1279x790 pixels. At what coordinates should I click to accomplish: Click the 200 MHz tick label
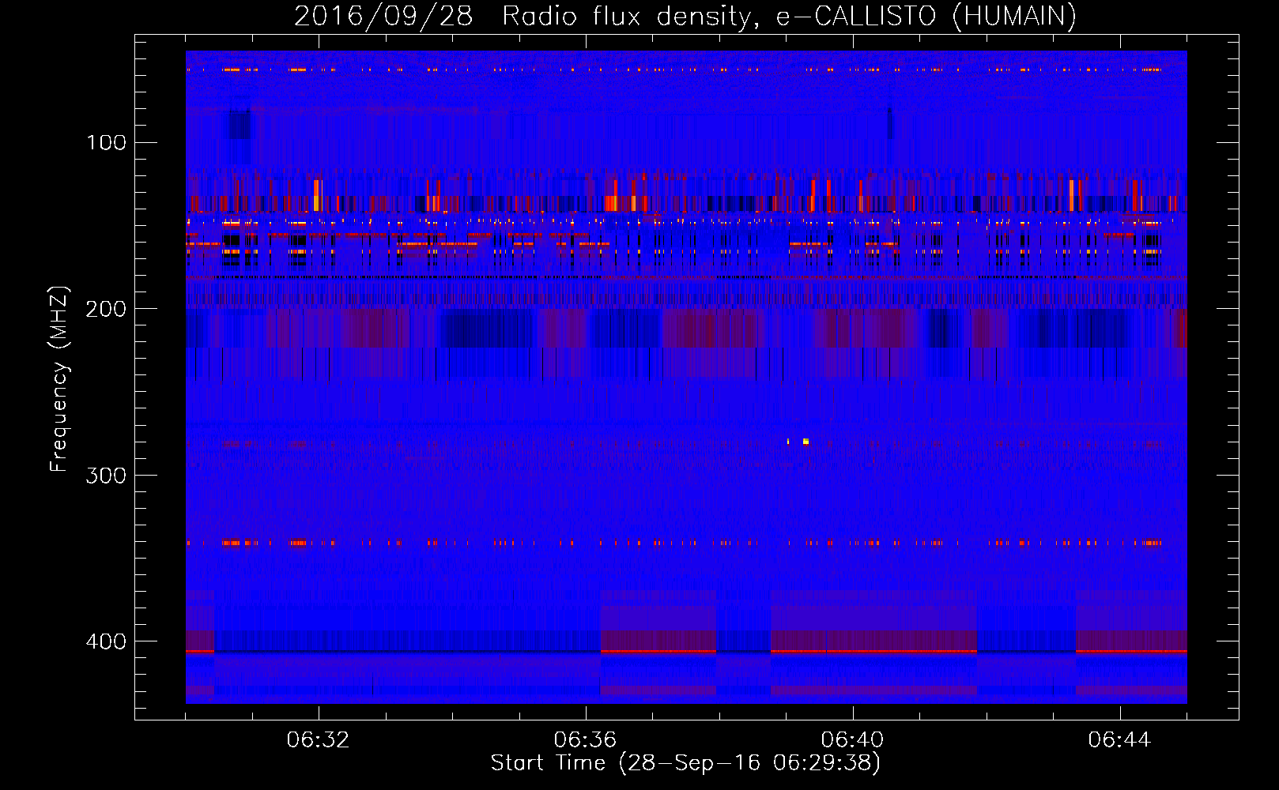click(x=107, y=309)
